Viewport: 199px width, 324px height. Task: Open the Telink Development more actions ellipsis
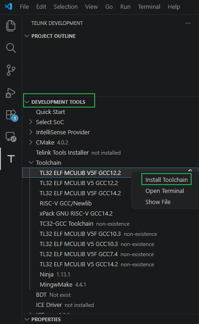188,23
